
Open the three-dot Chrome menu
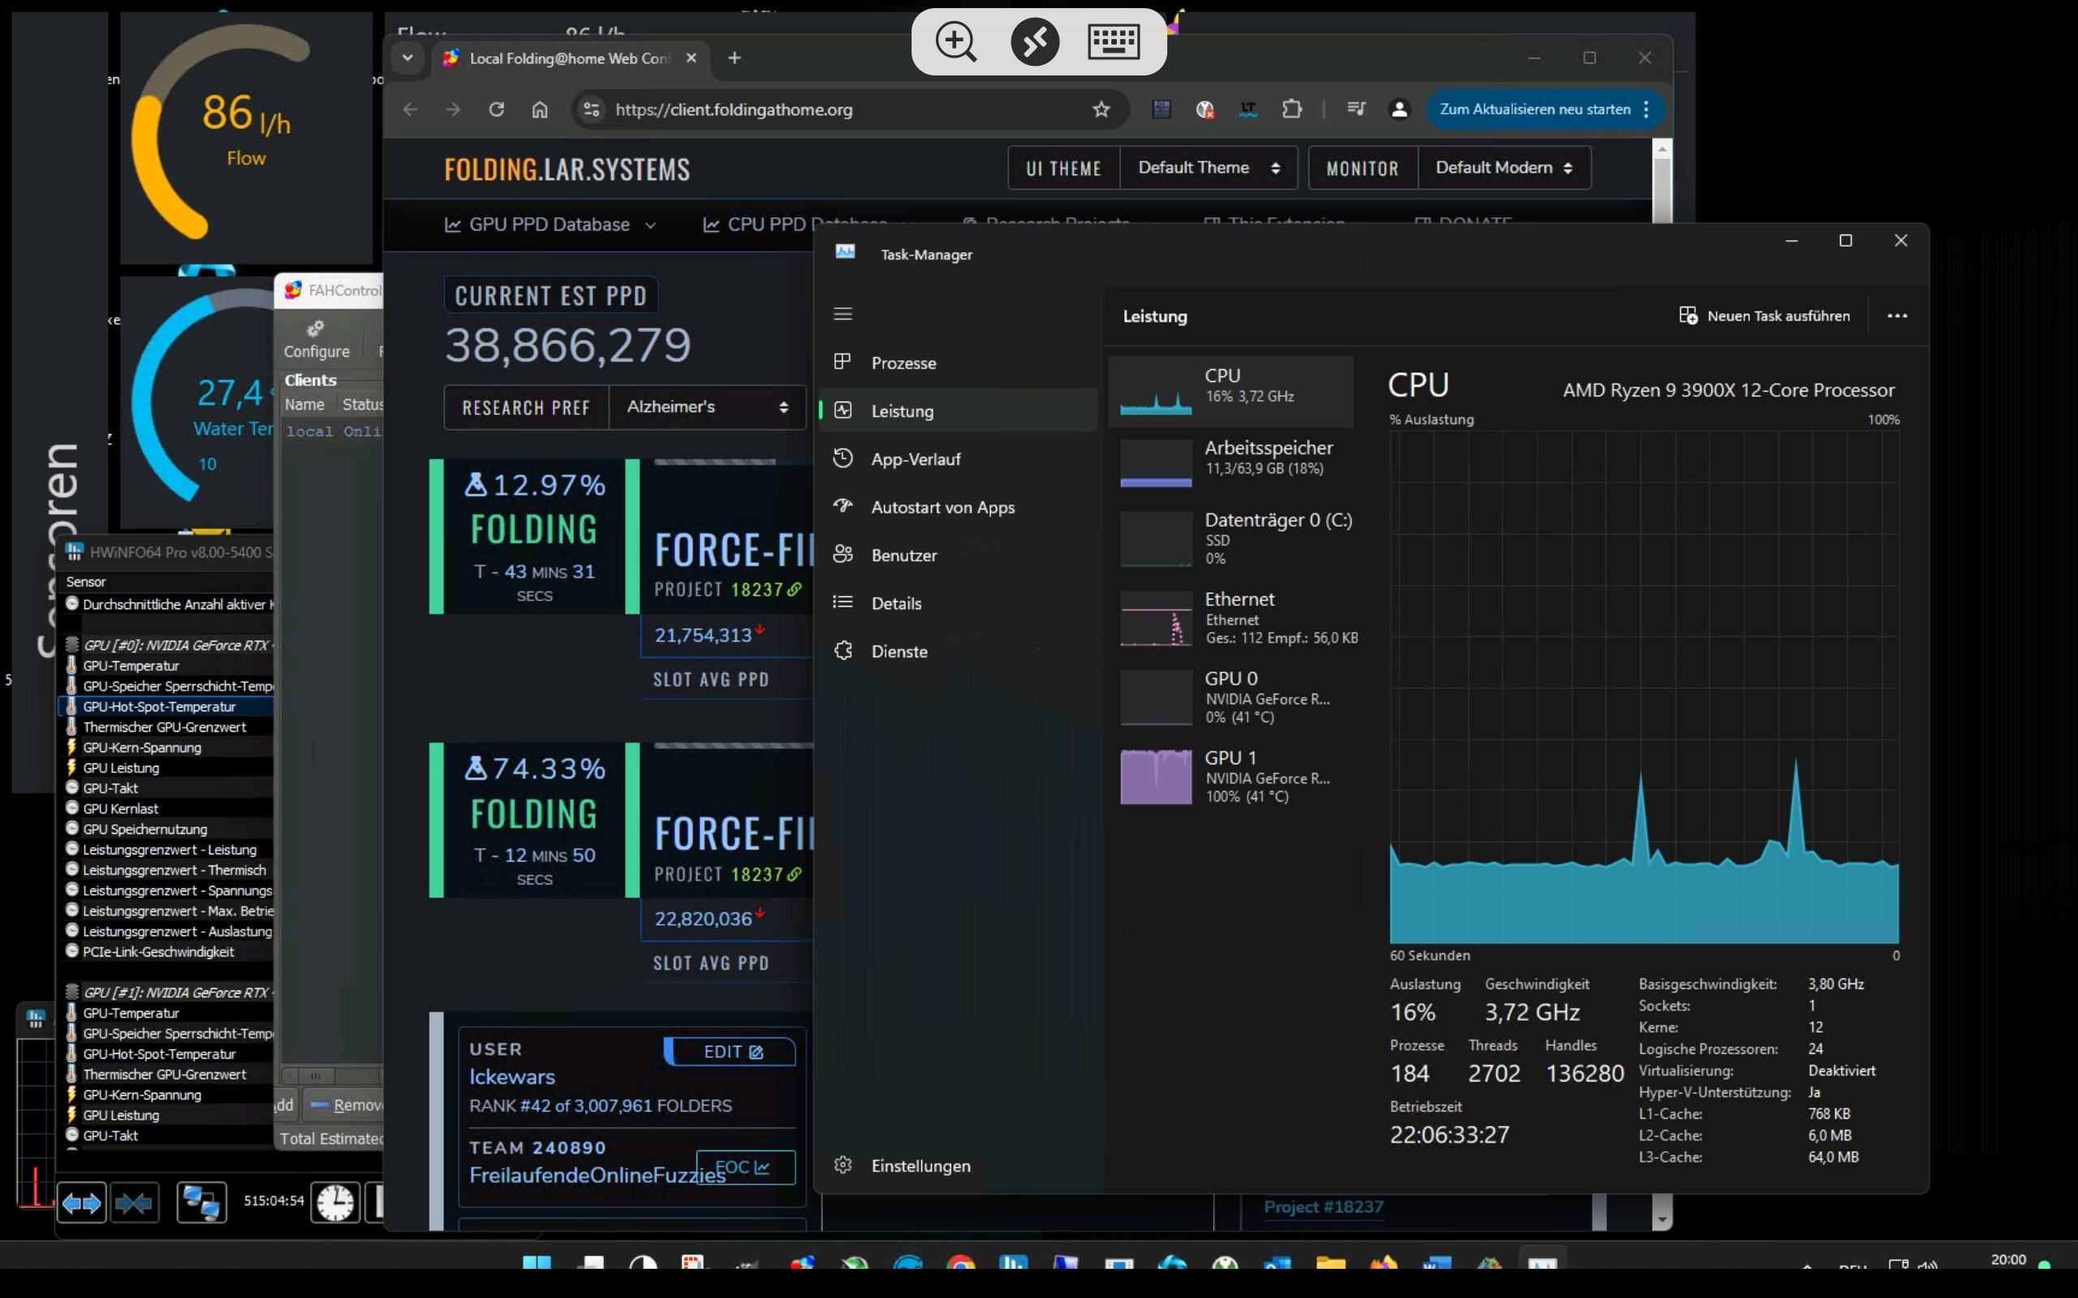coord(1646,109)
